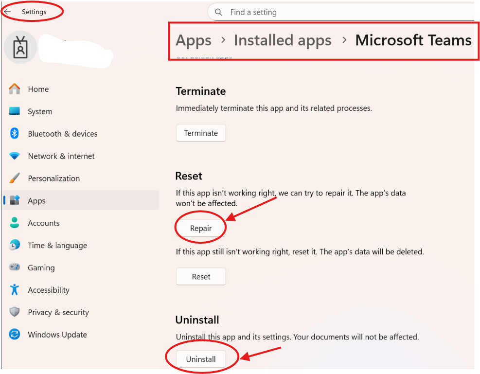
Task: Click the Reset button
Action: 201,277
